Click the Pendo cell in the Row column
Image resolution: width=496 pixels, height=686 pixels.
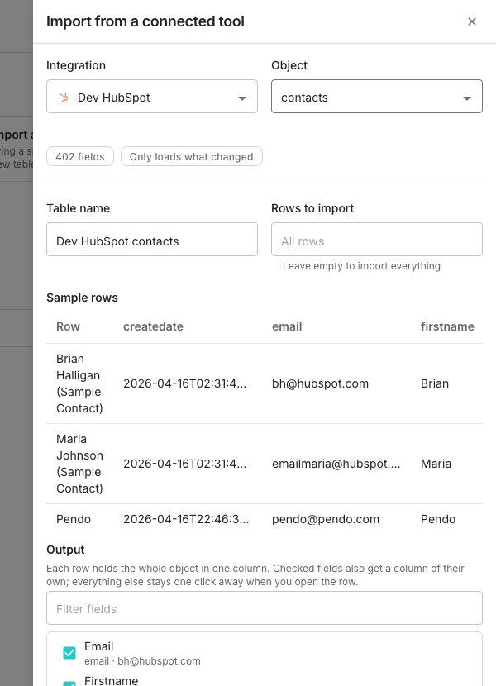(x=74, y=519)
